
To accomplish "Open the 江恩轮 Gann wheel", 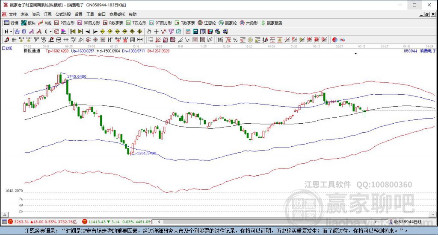I will [x=207, y=23].
